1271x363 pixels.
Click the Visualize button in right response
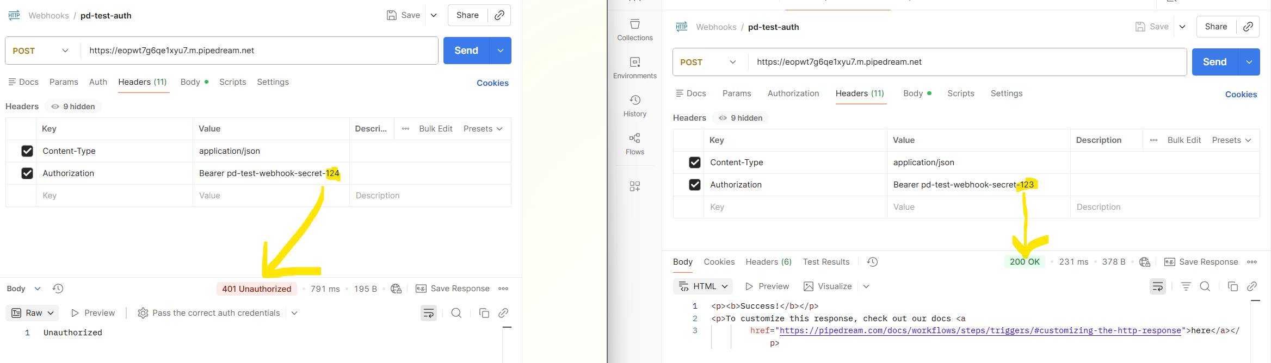(827, 286)
